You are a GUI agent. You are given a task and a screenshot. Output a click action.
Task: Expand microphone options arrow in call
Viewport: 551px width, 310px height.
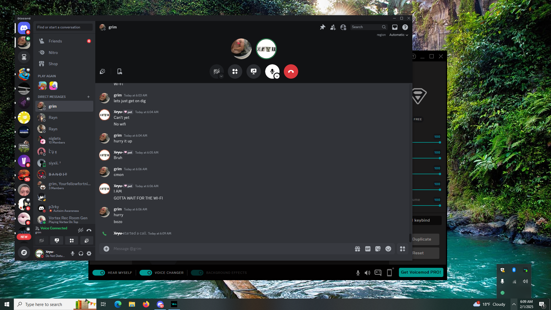click(x=277, y=76)
